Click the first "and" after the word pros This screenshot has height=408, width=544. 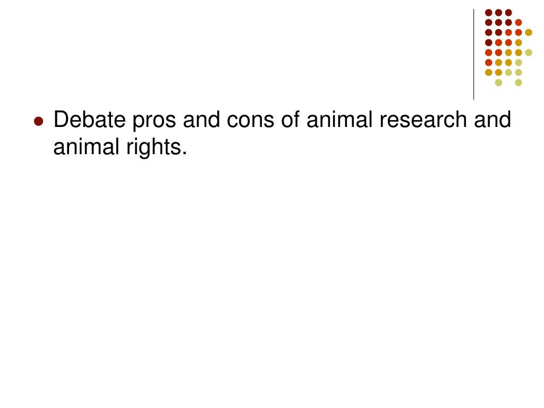(x=201, y=120)
